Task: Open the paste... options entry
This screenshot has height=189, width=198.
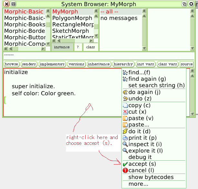Action: [139, 125]
